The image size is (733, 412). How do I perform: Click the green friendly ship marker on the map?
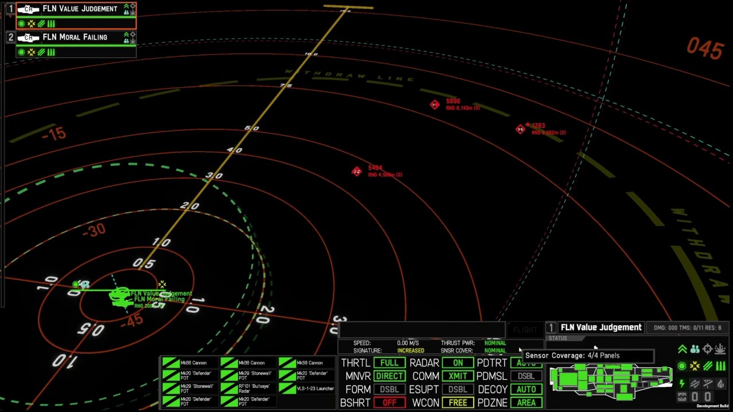pos(120,297)
